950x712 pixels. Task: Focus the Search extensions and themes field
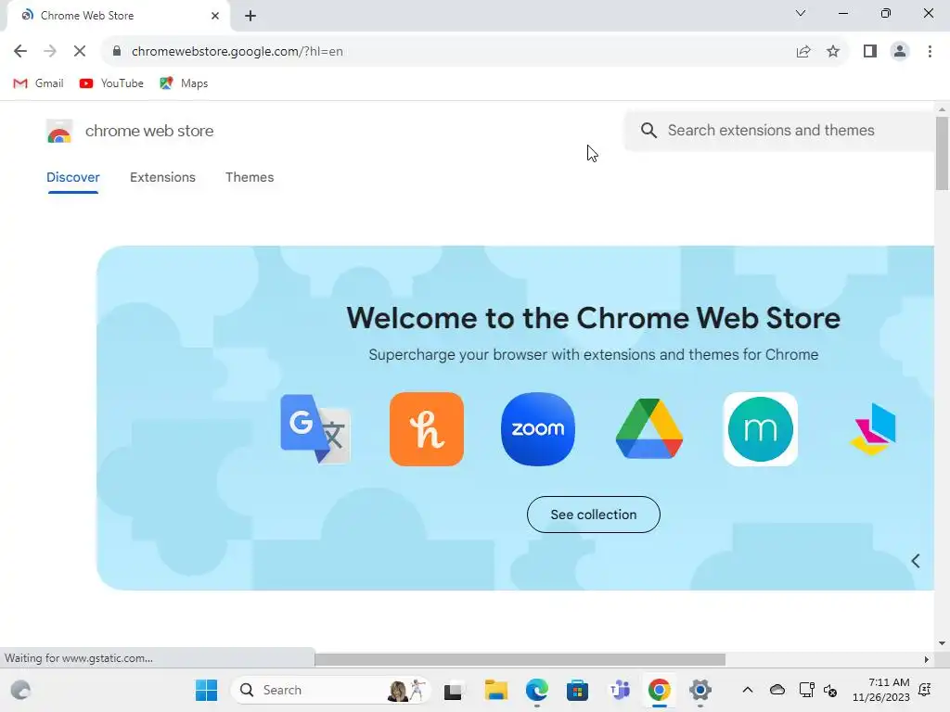click(x=779, y=130)
